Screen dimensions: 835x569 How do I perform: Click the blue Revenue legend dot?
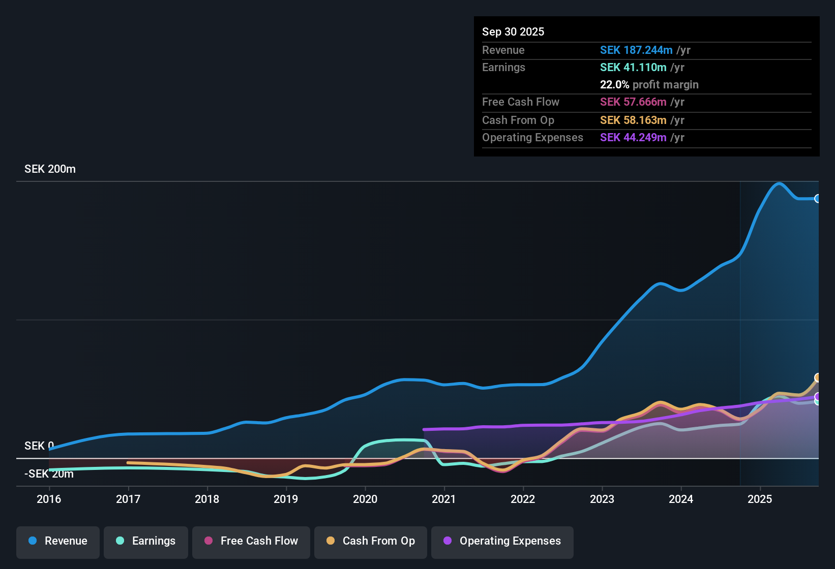(32, 541)
